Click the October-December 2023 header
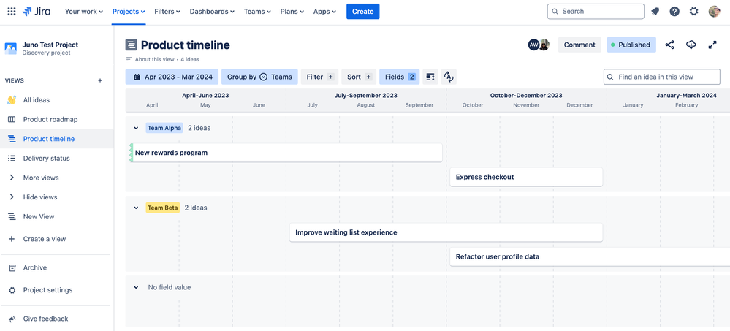730x331 pixels. (x=526, y=96)
